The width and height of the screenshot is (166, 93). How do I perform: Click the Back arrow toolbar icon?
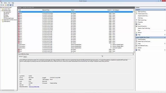tap(1, 5)
